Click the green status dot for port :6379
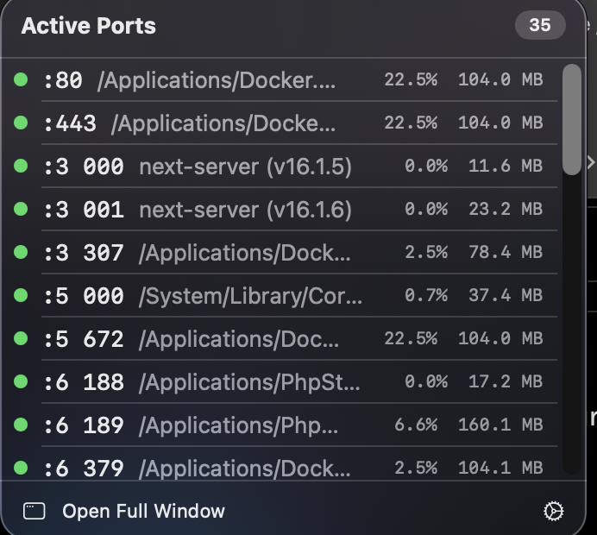Viewport: 597px width, 535px height. 21,467
